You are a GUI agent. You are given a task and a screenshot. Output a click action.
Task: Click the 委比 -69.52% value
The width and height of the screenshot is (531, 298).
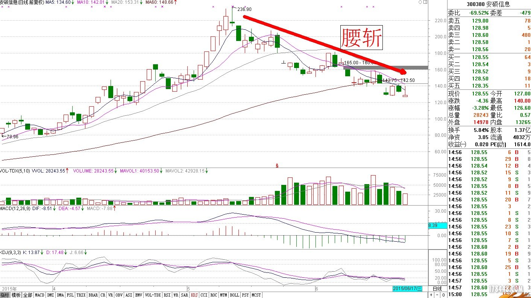pos(479,13)
